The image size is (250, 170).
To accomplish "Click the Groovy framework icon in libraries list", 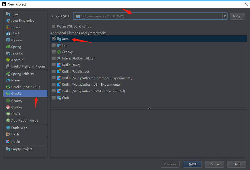I will tap(59, 52).
